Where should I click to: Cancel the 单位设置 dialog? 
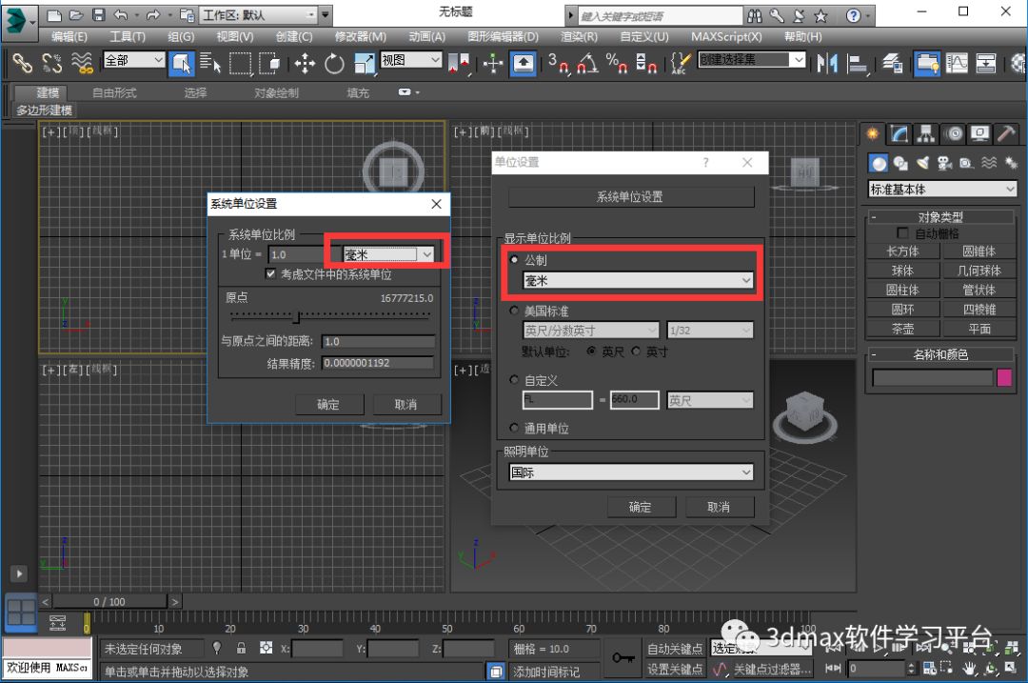(719, 507)
